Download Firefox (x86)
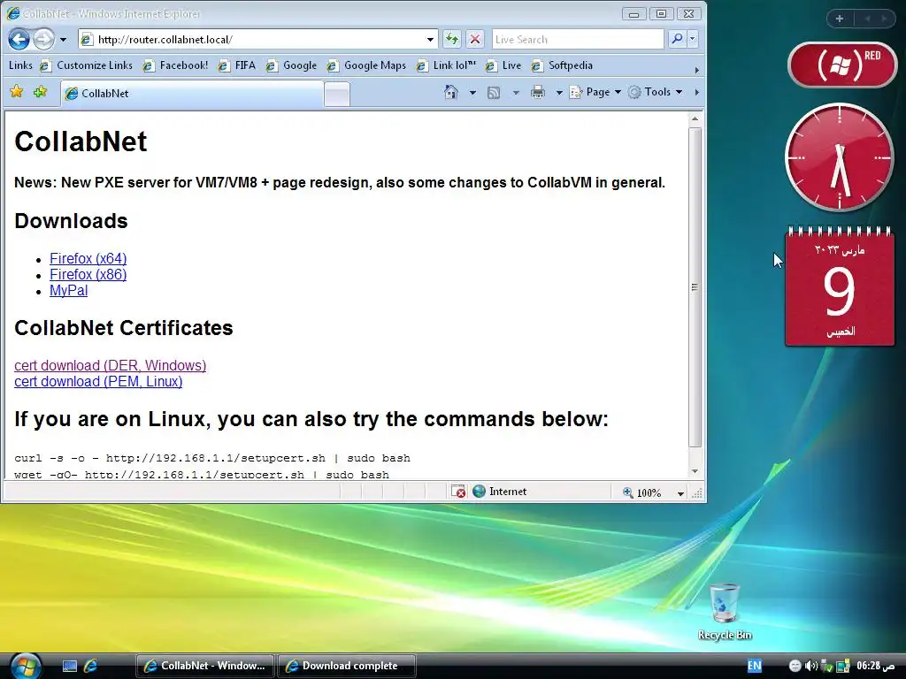This screenshot has width=906, height=679. pyautogui.click(x=88, y=275)
